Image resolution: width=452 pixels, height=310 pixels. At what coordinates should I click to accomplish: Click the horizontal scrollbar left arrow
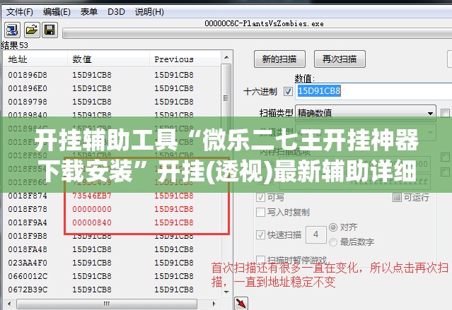click(9, 304)
